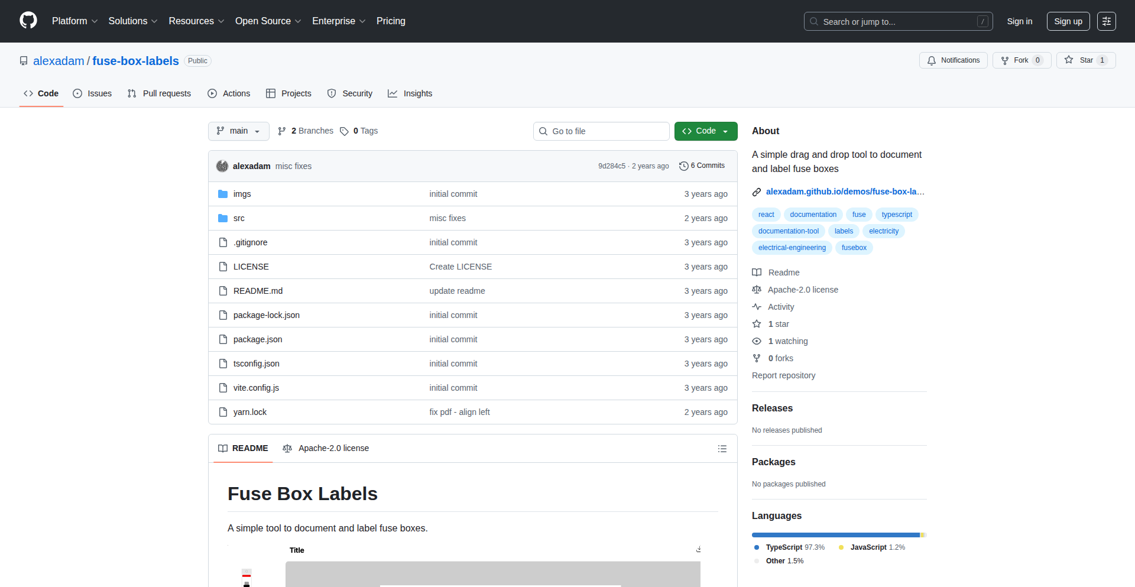Open the green Code dropdown button
This screenshot has width=1135, height=587.
click(705, 131)
